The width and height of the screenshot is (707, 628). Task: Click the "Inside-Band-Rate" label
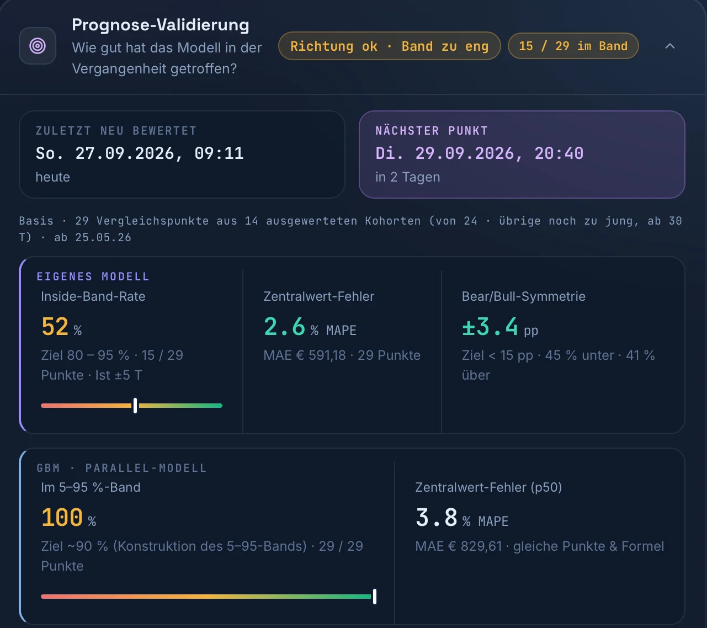tap(93, 296)
